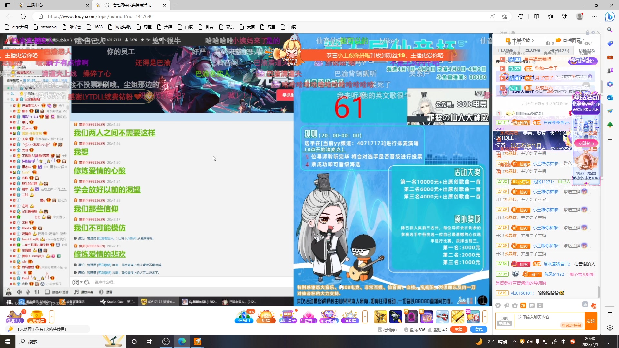Expand the gift list arrow
This screenshot has height=348, width=619.
(485, 317)
